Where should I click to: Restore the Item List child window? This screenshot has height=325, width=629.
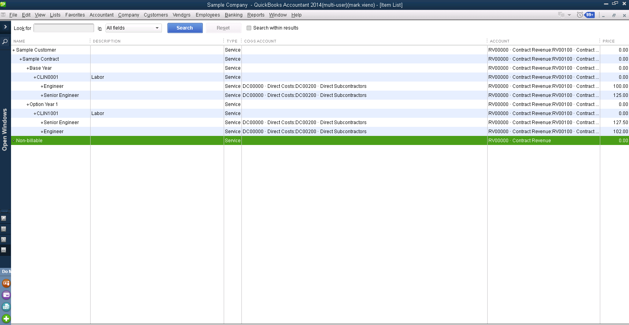point(614,15)
